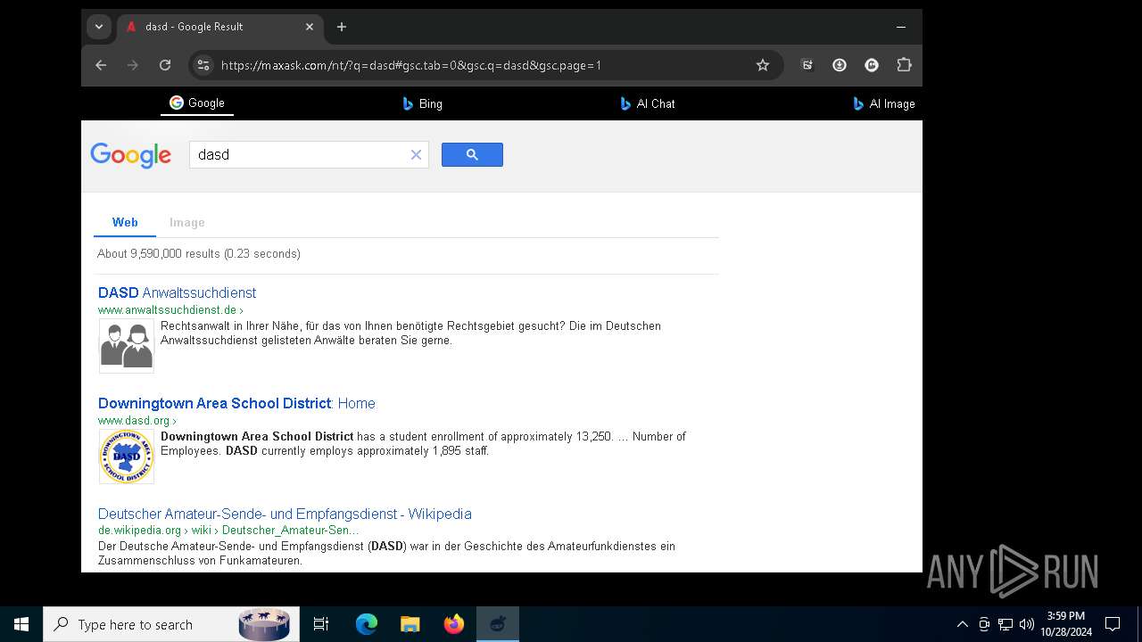This screenshot has height=642, width=1142.
Task: Click 'About 9,590,000 results' text
Action: (x=199, y=254)
